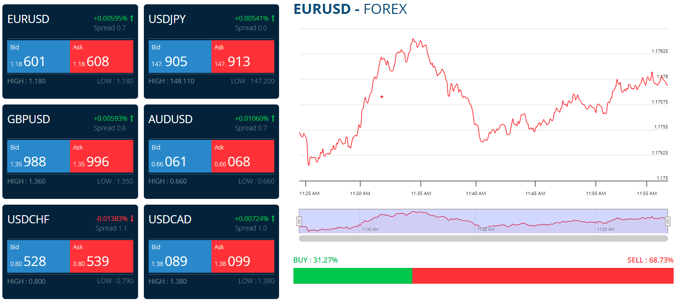The width and height of the screenshot is (677, 300).
Task: Click AUDUSD's Ask price box
Action: pos(243,156)
